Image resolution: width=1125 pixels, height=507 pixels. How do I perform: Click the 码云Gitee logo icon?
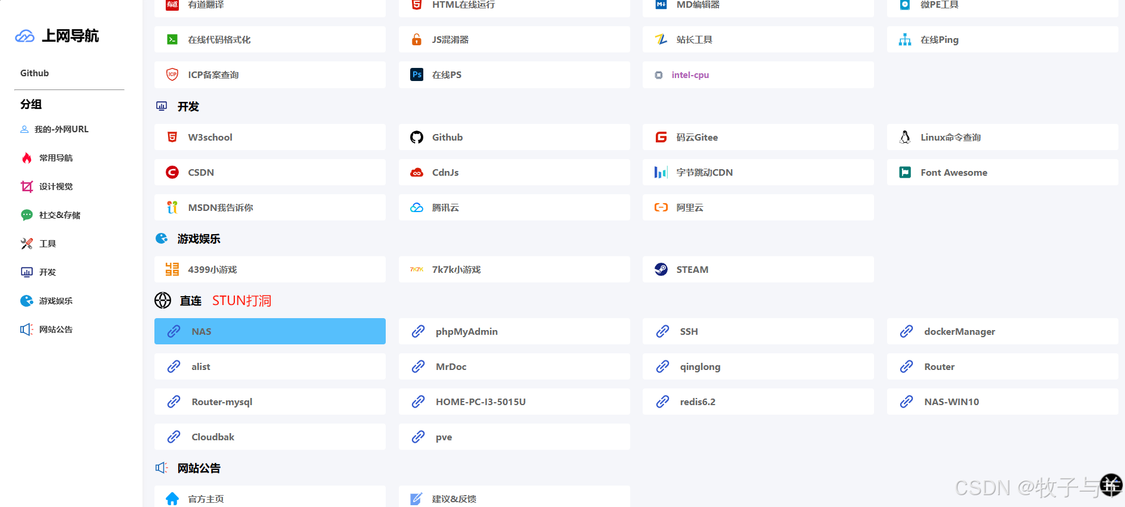[661, 137]
